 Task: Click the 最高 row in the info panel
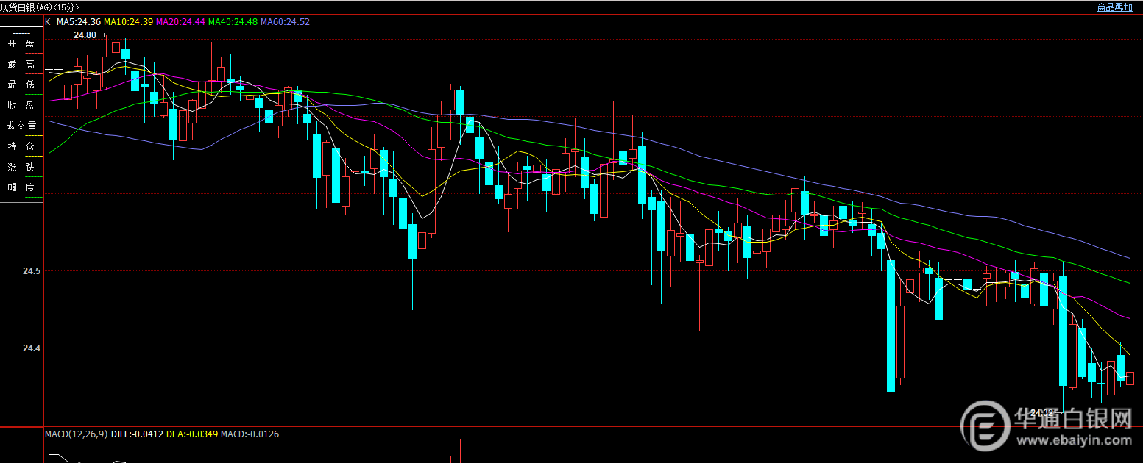coord(21,65)
